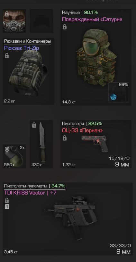Open the Рюкзак Tri-Zip item name
This screenshot has height=262, width=136.
[x=22, y=48]
